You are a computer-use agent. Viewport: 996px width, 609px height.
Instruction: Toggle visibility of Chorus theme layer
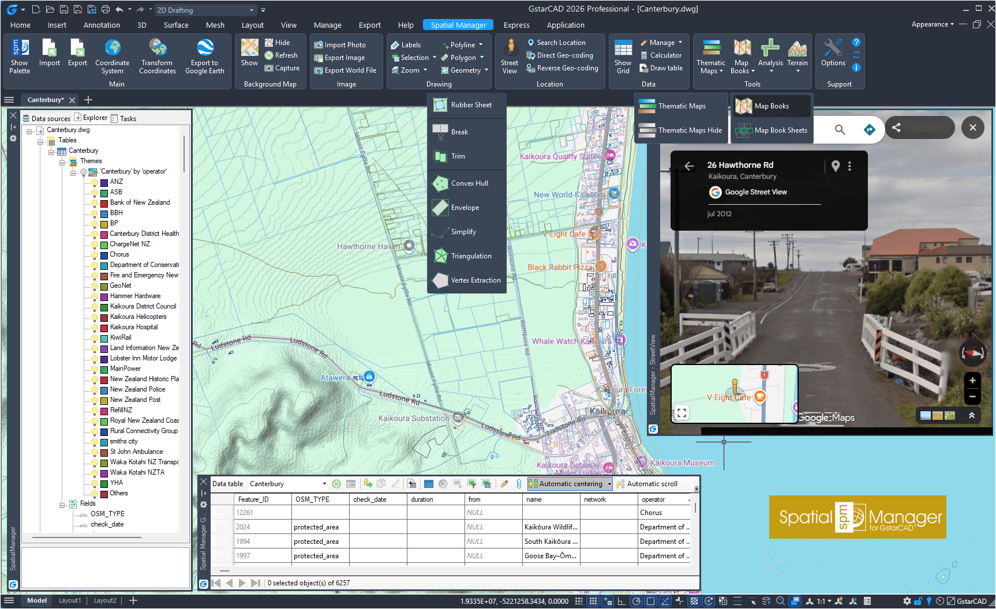[95, 255]
